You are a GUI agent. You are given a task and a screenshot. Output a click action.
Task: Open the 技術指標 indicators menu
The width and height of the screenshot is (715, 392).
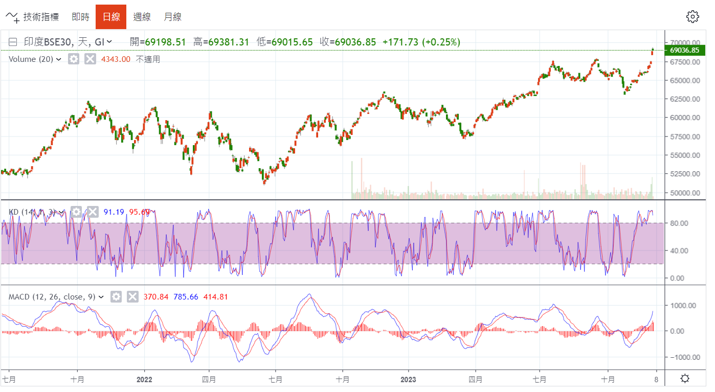click(x=32, y=17)
